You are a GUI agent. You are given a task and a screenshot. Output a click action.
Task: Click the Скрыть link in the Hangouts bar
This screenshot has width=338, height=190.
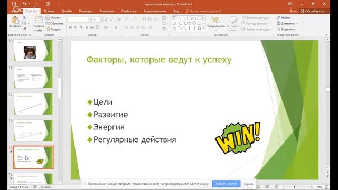[x=249, y=184]
